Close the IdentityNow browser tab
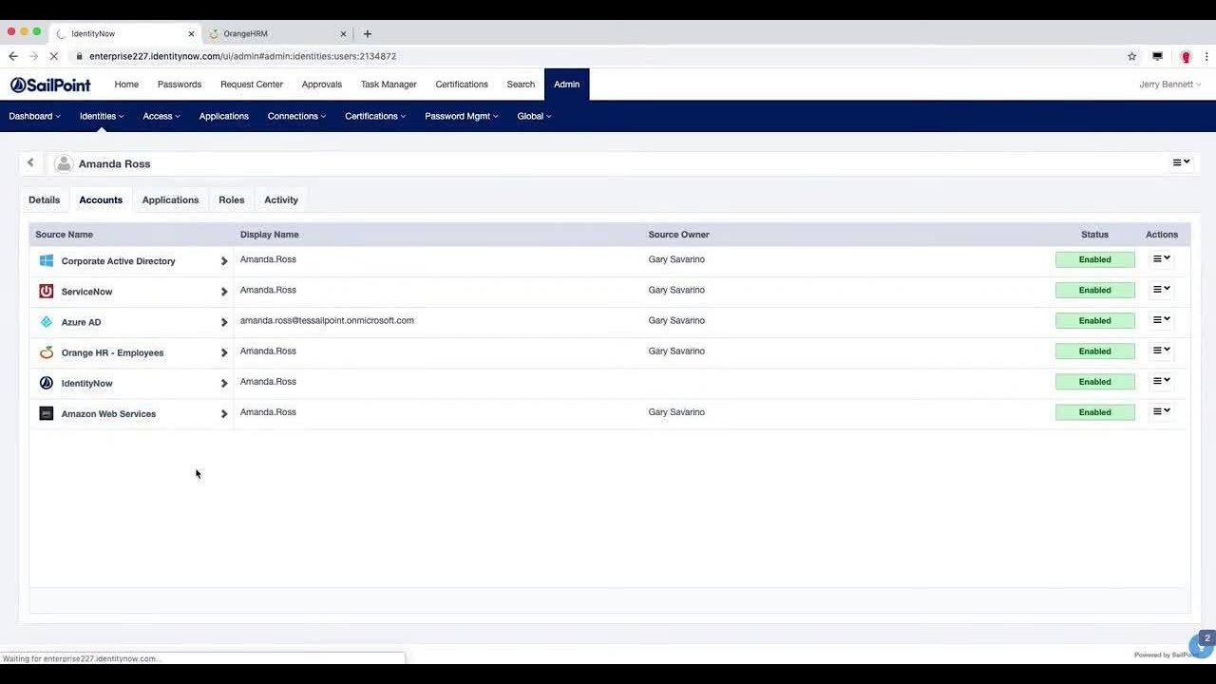 pyautogui.click(x=191, y=33)
